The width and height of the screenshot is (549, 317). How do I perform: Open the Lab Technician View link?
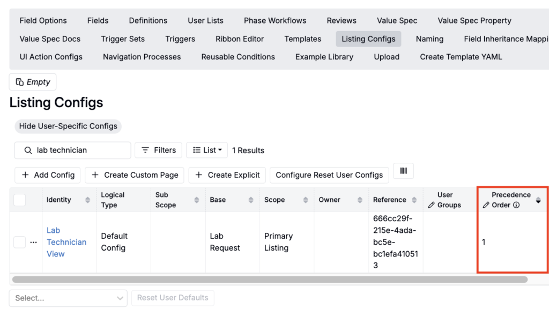tap(66, 242)
